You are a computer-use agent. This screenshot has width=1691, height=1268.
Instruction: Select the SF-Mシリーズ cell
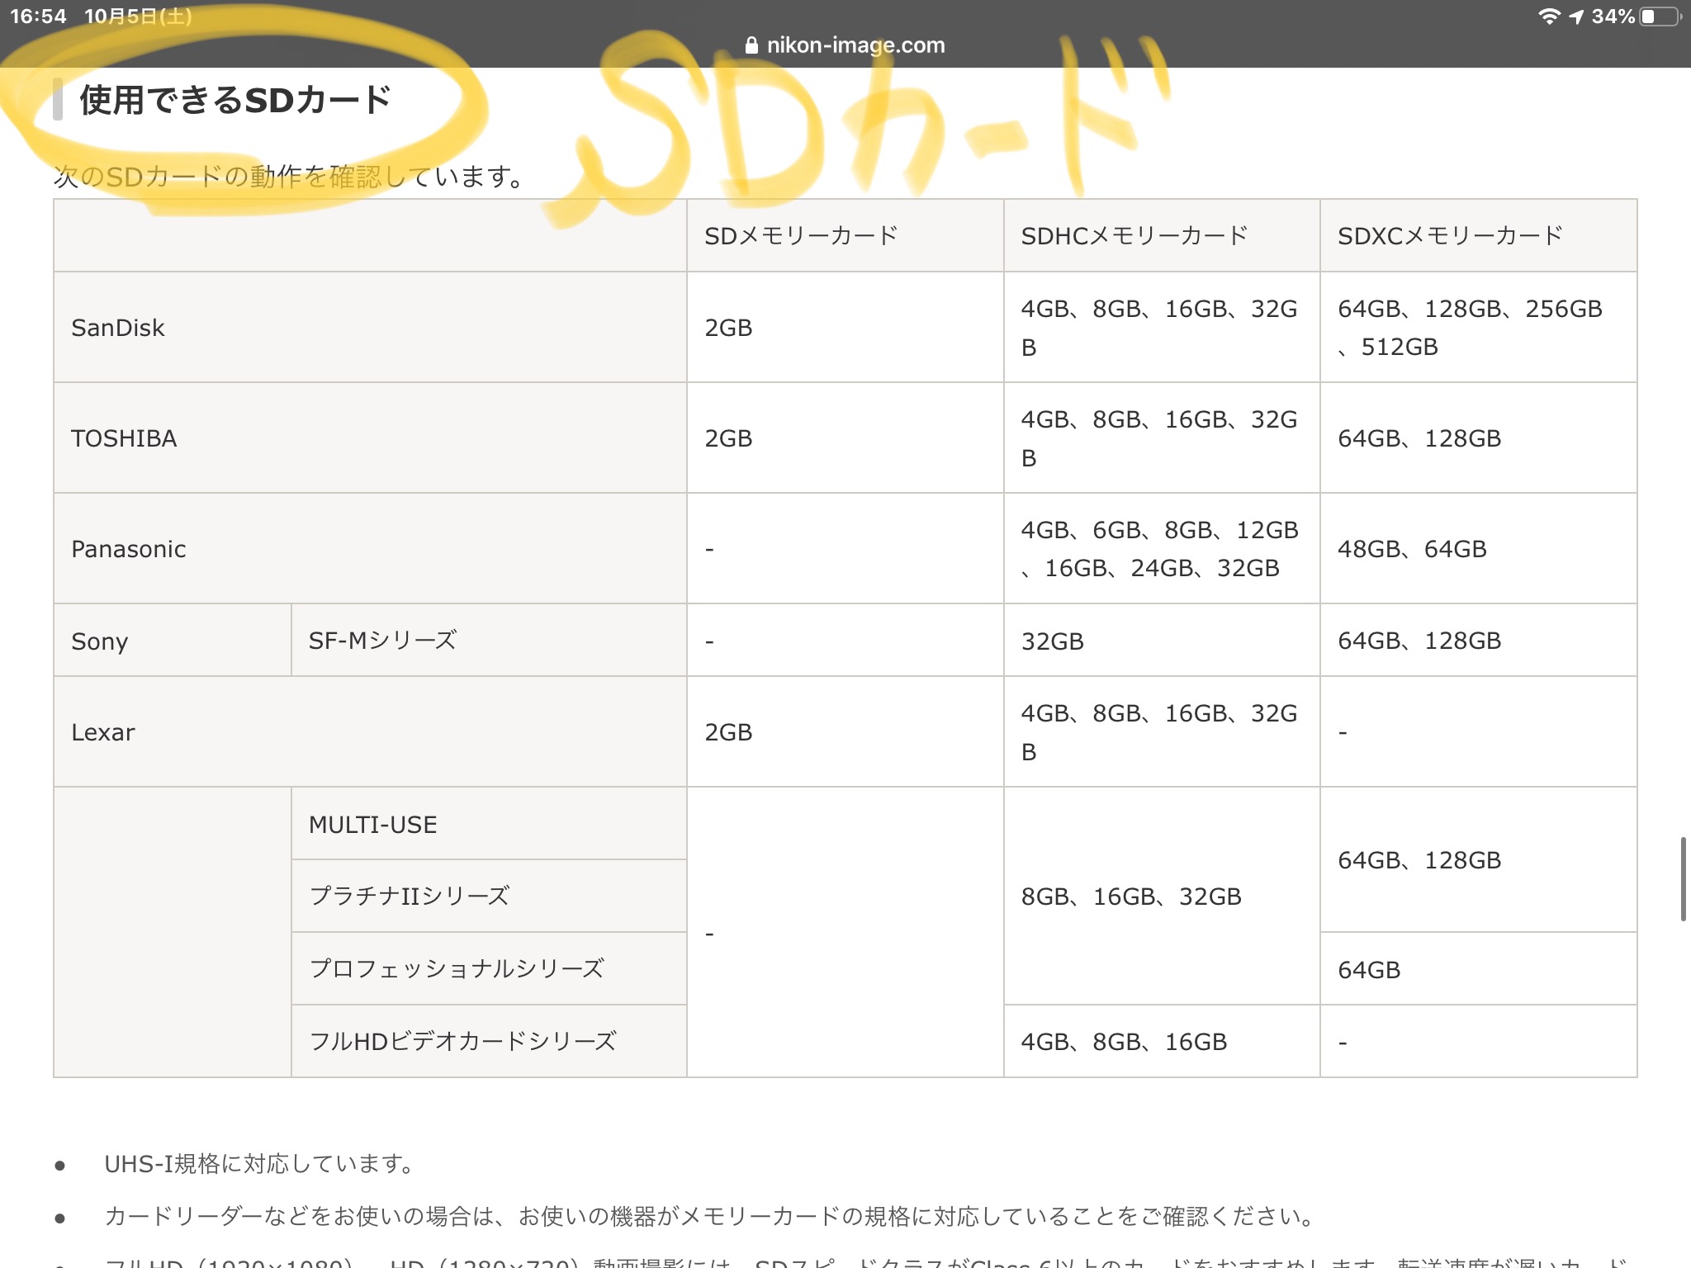click(x=489, y=640)
